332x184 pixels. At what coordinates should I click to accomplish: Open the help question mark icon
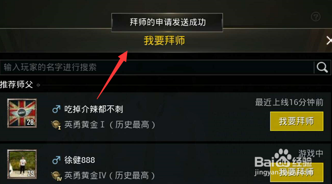[x=316, y=17]
